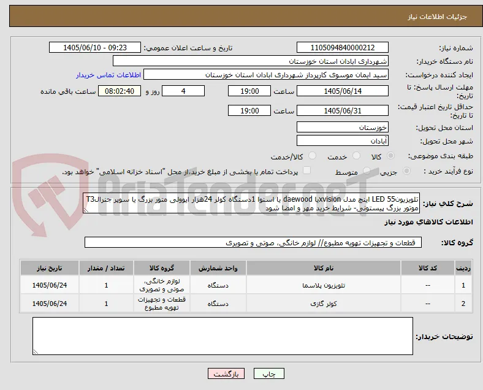
Task: Click the نام کالا column header
Action: [x=324, y=268]
